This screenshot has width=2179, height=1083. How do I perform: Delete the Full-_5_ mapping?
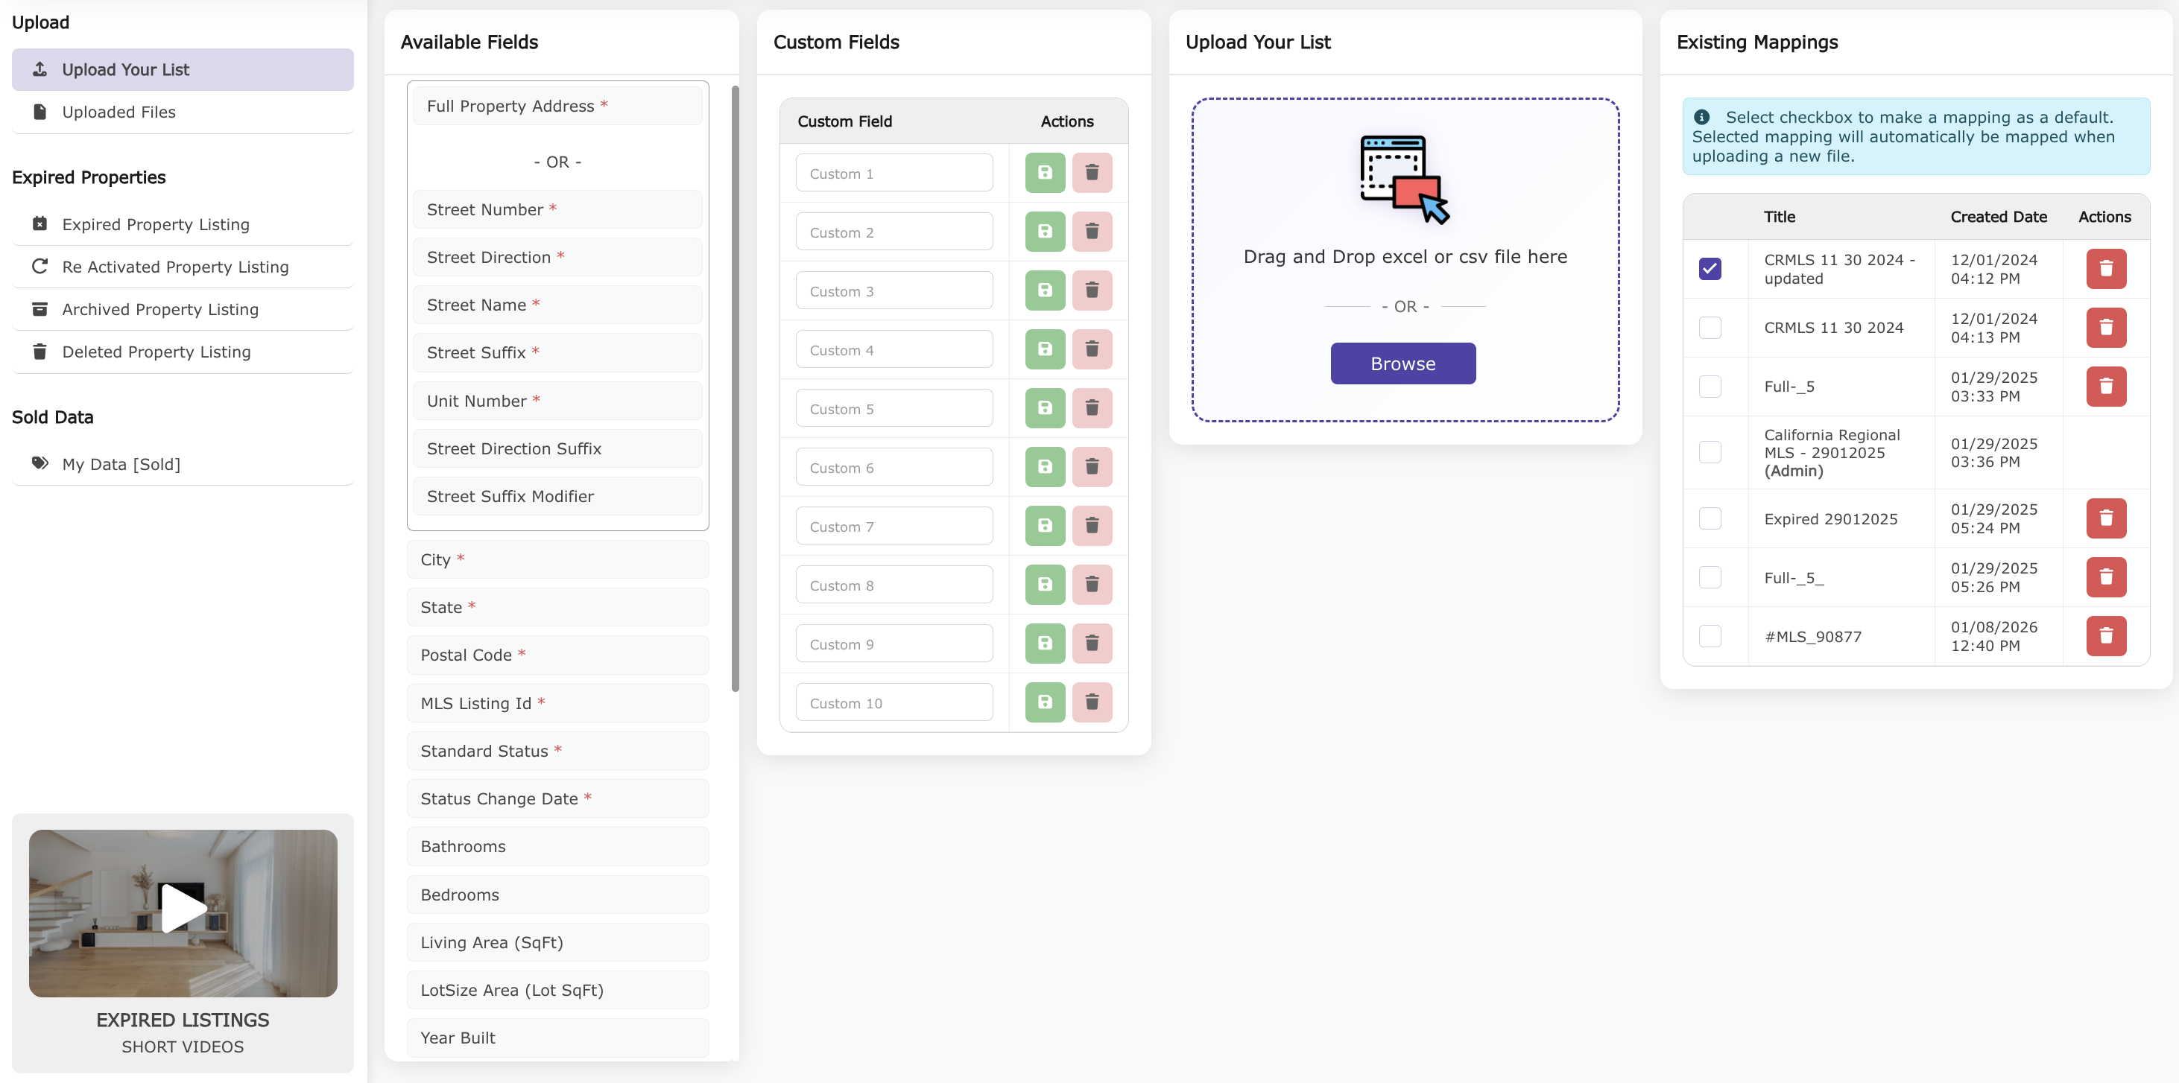[2106, 577]
